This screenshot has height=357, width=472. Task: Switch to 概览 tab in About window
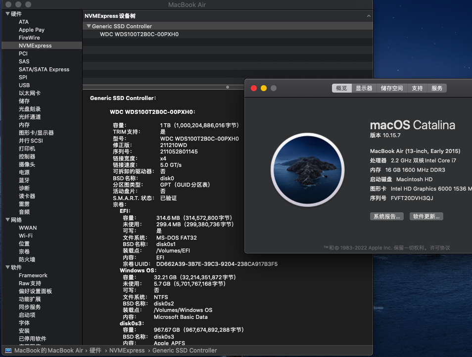[342, 88]
